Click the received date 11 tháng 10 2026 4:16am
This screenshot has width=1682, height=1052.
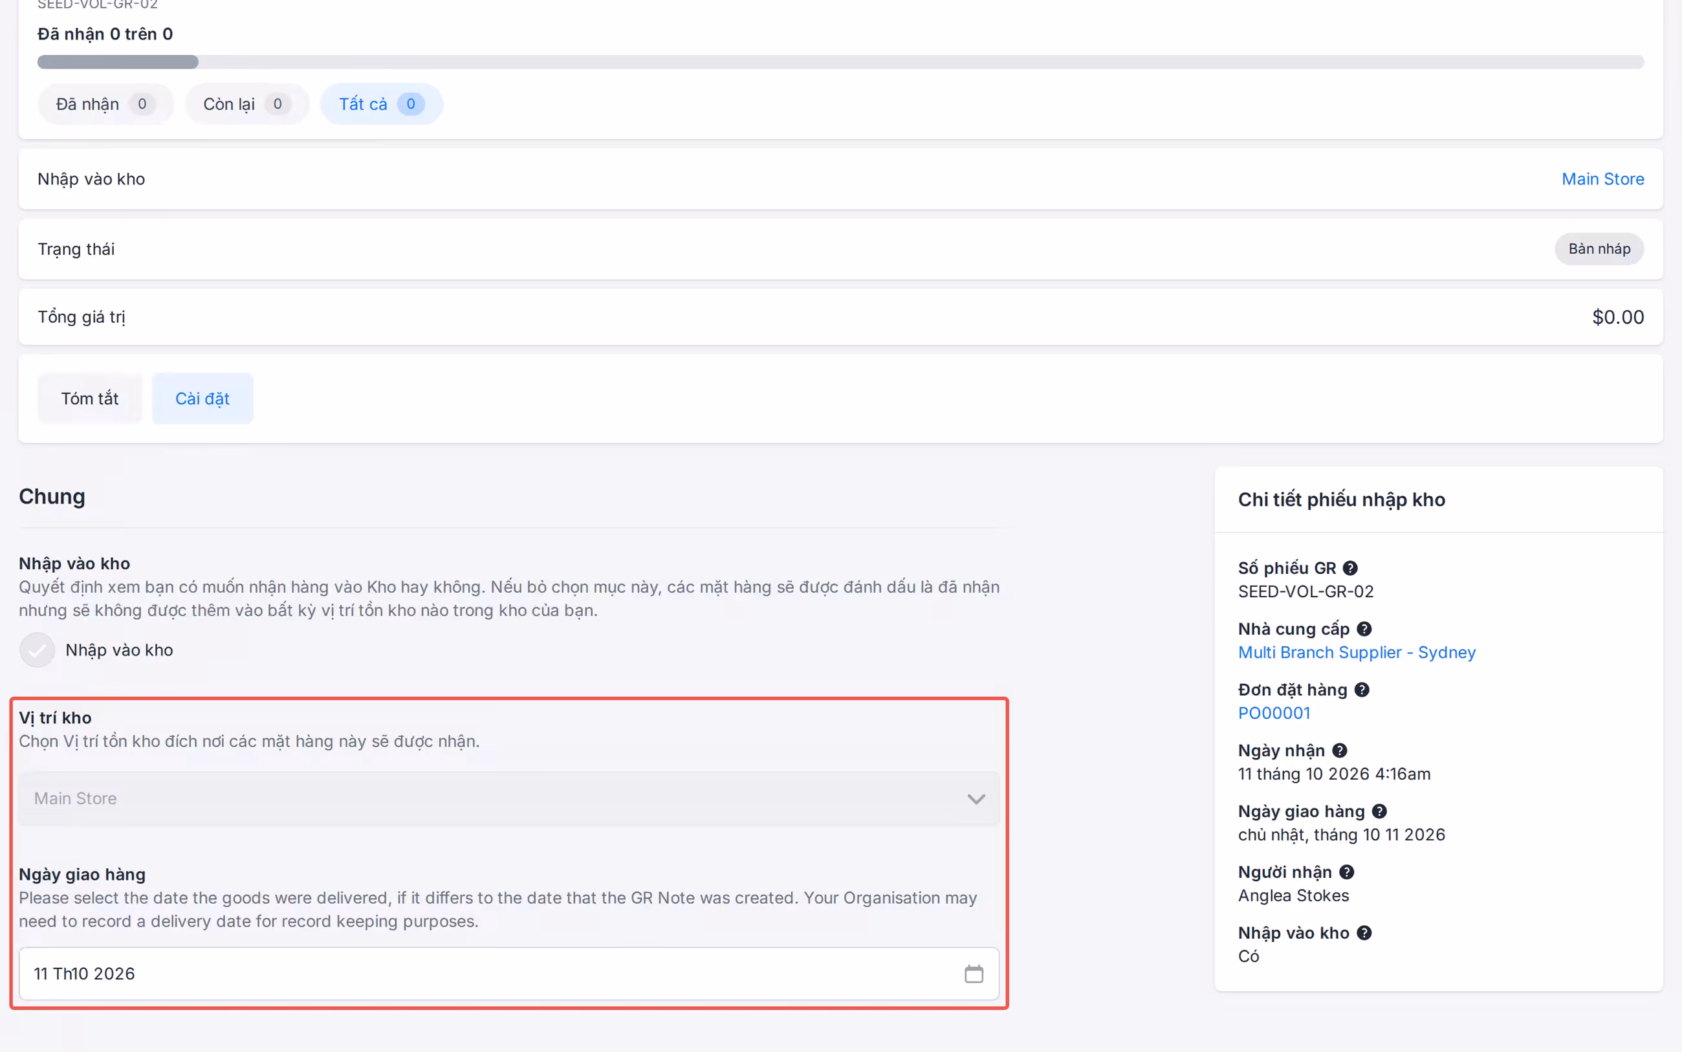click(1333, 774)
